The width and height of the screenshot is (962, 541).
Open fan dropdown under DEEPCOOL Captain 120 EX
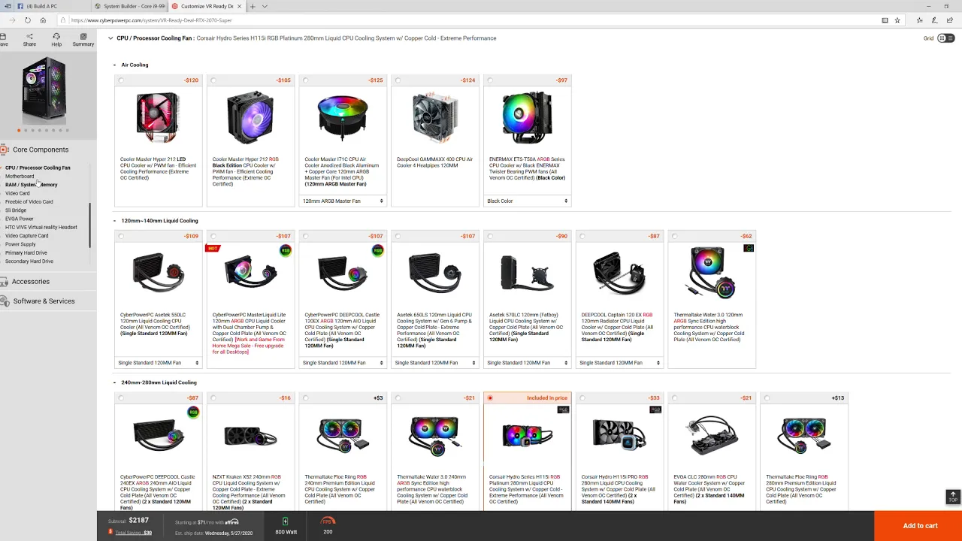pyautogui.click(x=620, y=363)
